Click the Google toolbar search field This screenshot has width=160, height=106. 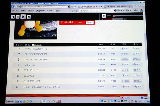(96, 11)
